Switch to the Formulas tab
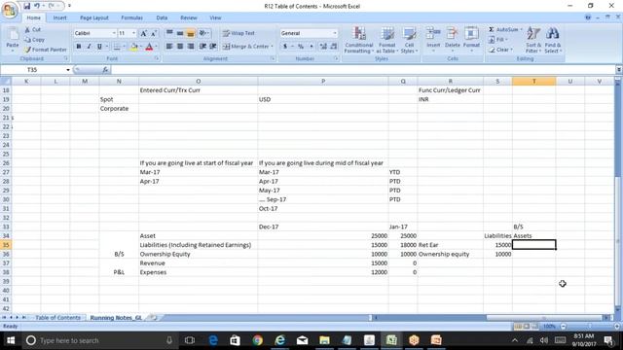Image resolution: width=623 pixels, height=350 pixels. click(132, 17)
